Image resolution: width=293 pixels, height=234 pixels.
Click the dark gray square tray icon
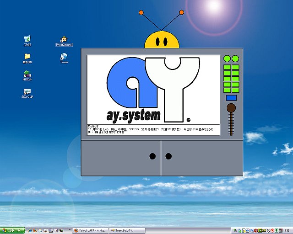pyautogui.click(x=281, y=230)
